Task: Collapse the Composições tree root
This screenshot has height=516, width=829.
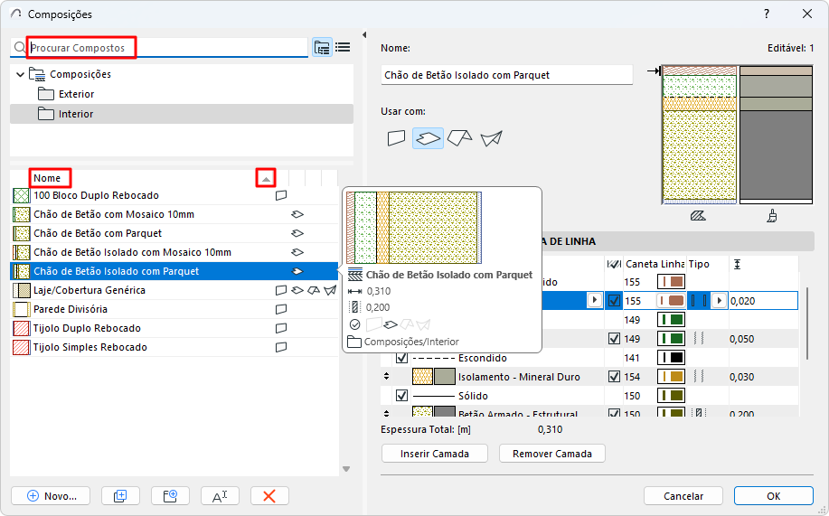Action: point(21,74)
